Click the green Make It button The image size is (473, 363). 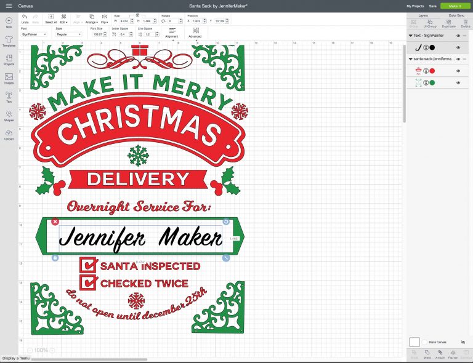[x=455, y=6]
